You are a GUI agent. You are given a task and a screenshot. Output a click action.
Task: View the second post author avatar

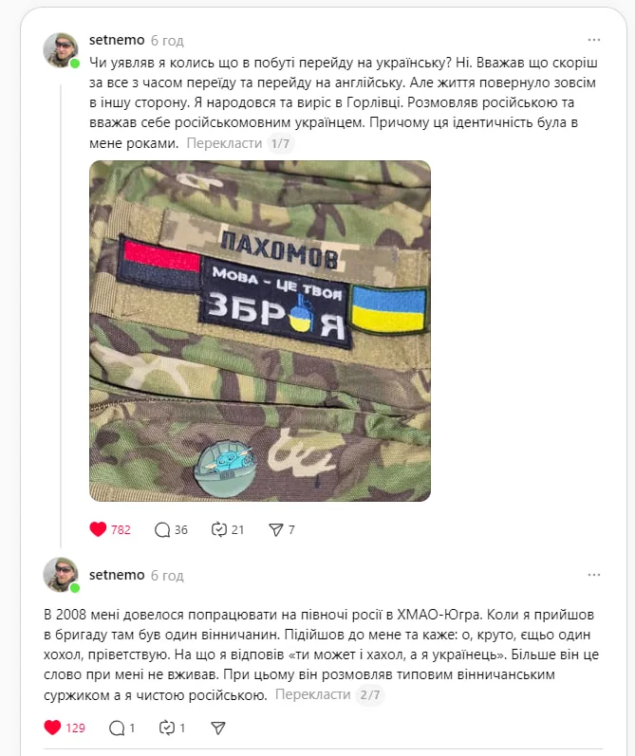click(x=61, y=575)
